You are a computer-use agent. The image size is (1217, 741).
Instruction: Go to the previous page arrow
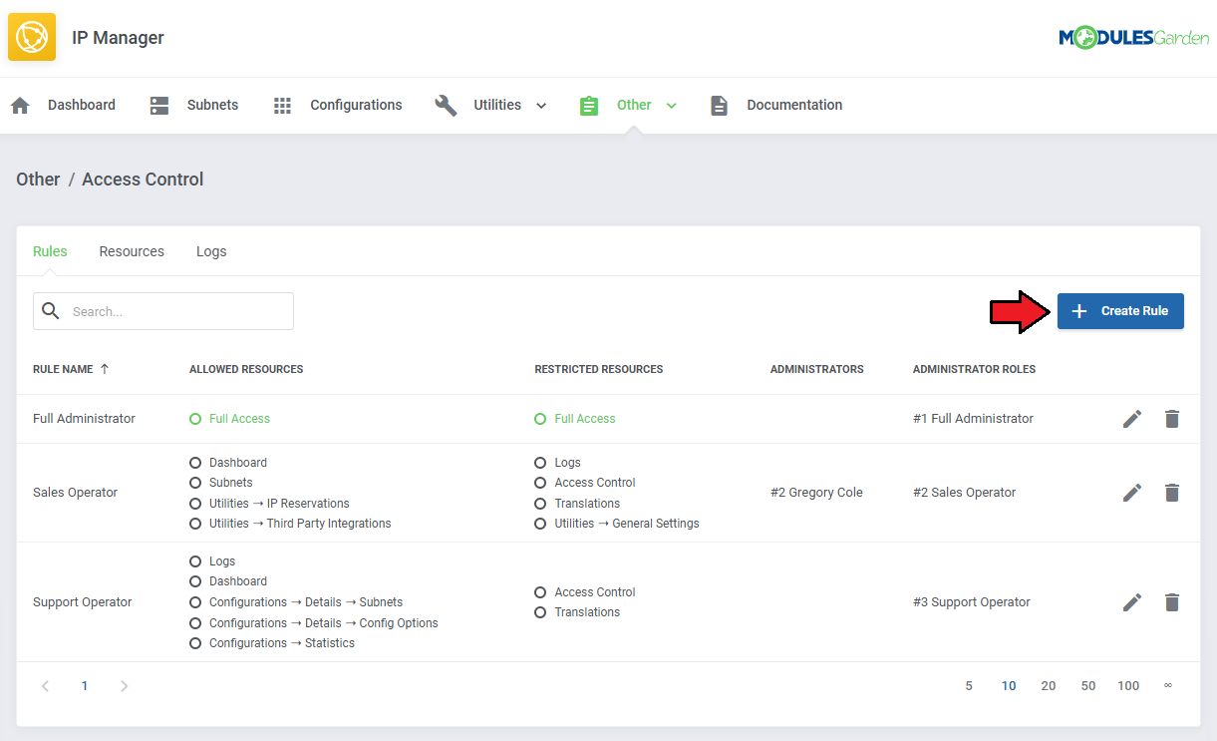(x=45, y=686)
